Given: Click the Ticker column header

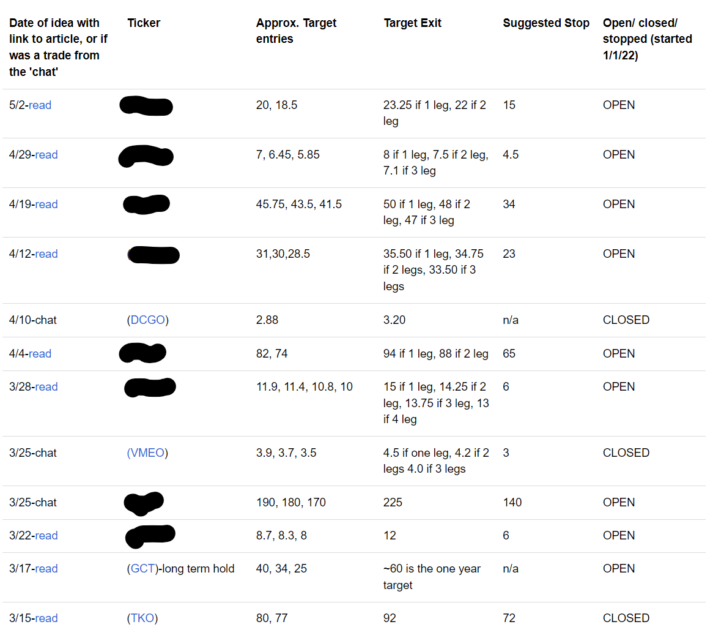Looking at the screenshot, I should click(144, 23).
